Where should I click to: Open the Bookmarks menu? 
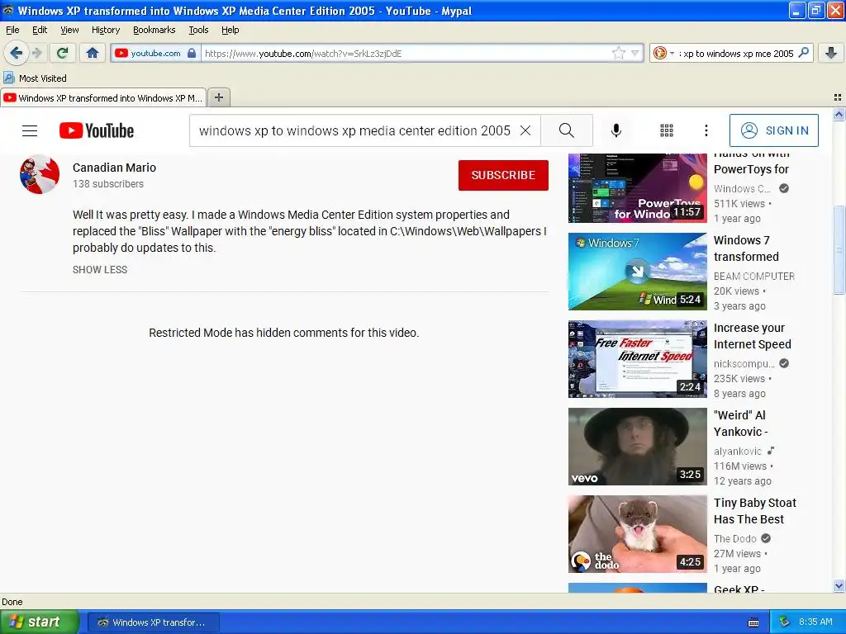coord(154,30)
